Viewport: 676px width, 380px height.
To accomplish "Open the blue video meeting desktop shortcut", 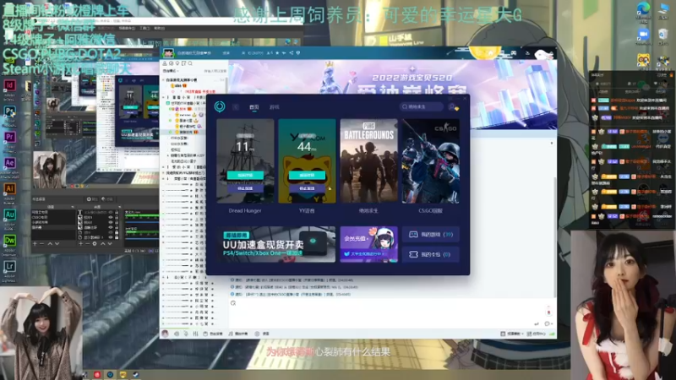I will tap(643, 35).
